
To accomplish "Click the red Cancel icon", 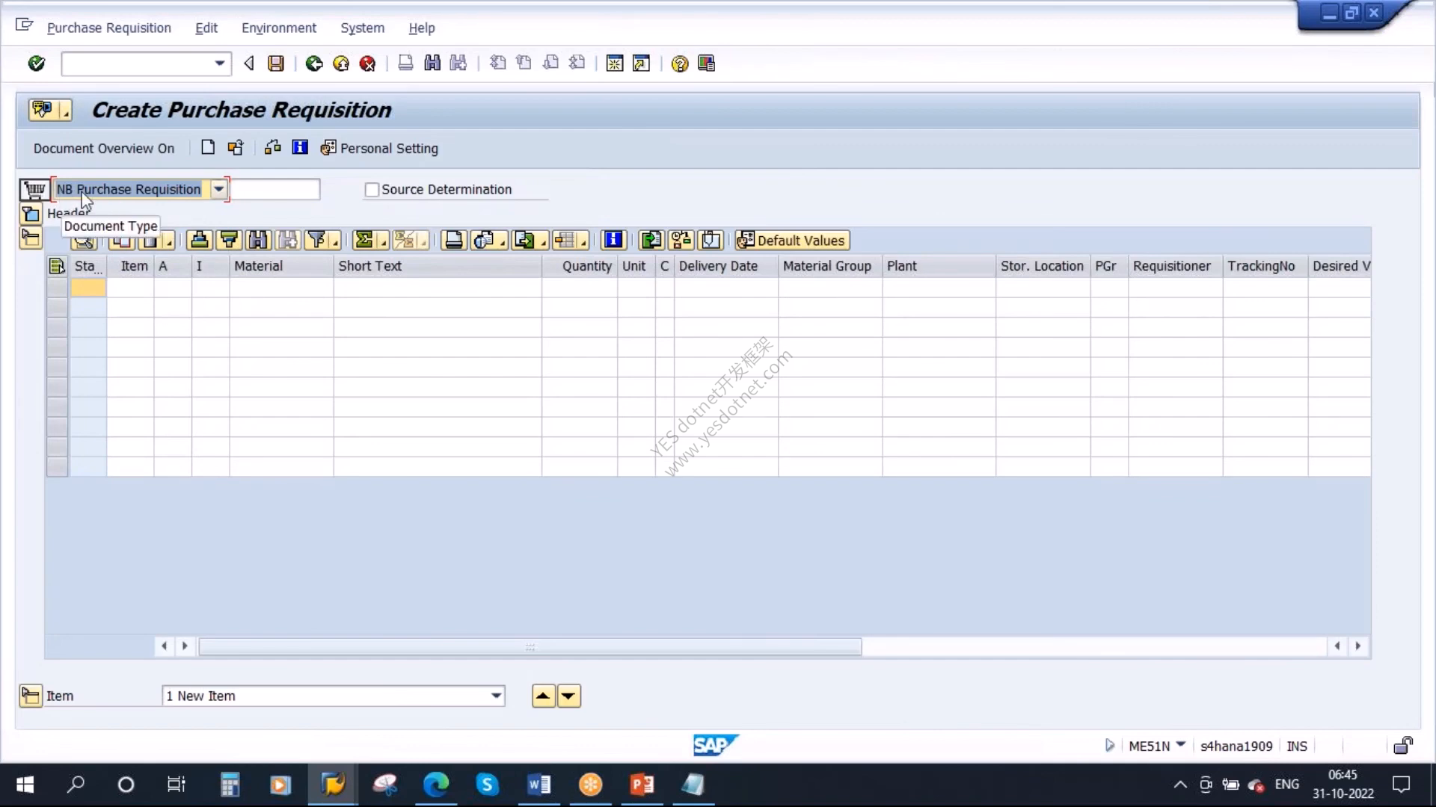I will [x=367, y=64].
